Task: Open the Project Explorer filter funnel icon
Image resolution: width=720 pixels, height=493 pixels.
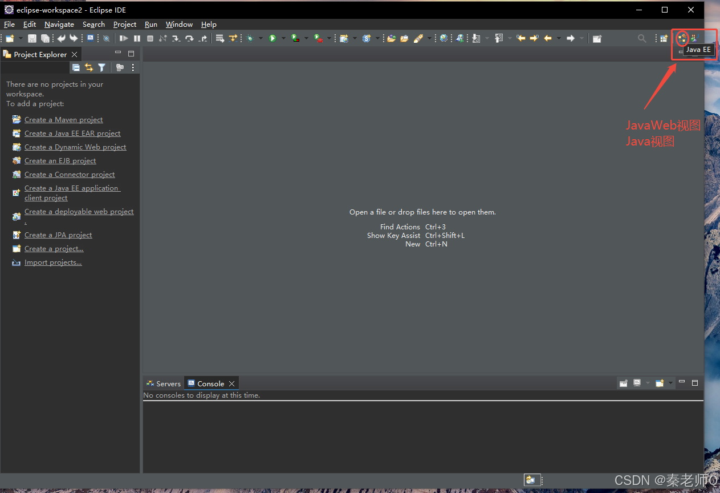Action: (x=101, y=67)
